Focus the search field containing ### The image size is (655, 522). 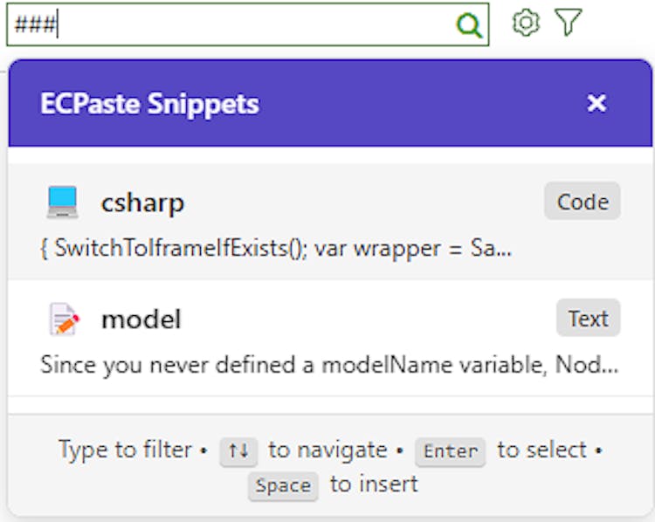pyautogui.click(x=248, y=24)
